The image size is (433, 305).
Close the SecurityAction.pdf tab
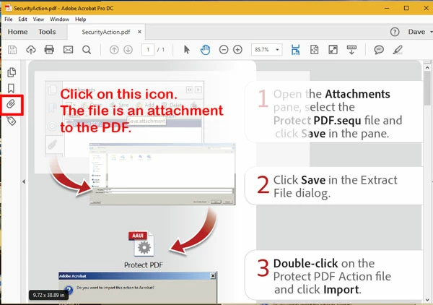pos(139,32)
